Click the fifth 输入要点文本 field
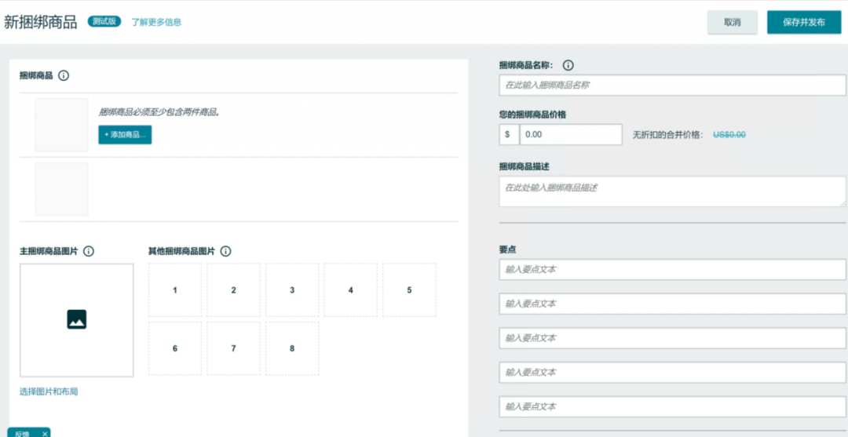Image resolution: width=848 pixels, height=437 pixels. (672, 406)
